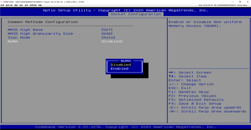Open the 电源 (Power) menu

click(2, 5)
